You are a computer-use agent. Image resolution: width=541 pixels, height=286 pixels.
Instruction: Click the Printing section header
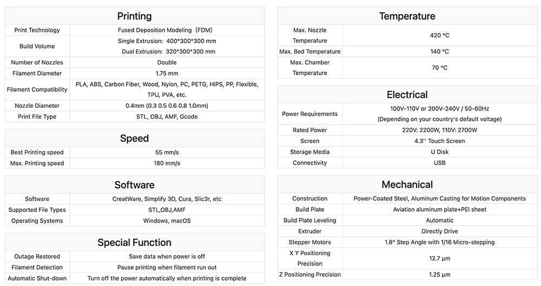click(x=135, y=16)
